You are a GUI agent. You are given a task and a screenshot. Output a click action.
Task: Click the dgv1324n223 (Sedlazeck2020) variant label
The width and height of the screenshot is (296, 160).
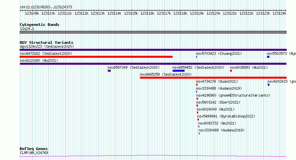tap(47, 46)
